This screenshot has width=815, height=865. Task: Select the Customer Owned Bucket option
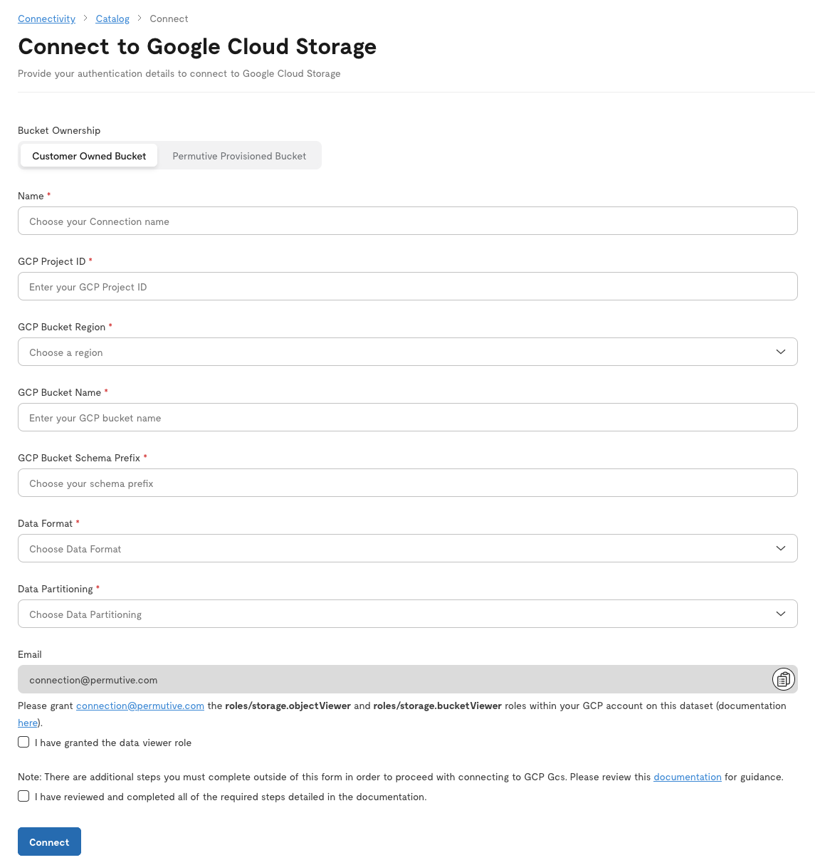(x=88, y=155)
